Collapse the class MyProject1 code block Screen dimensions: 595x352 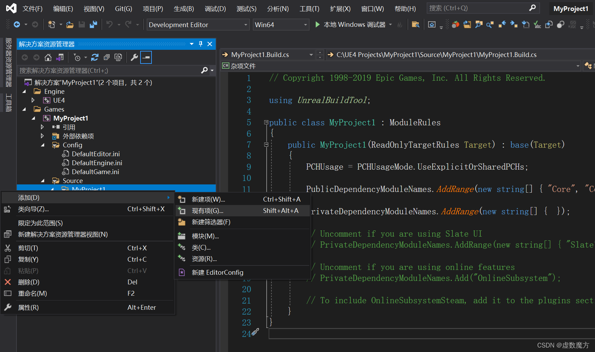266,123
